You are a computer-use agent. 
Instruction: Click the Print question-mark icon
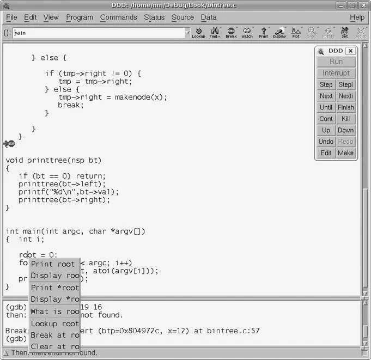click(264, 33)
